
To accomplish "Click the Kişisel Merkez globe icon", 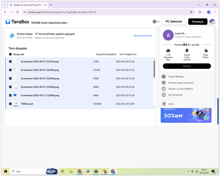I will click(164, 76).
